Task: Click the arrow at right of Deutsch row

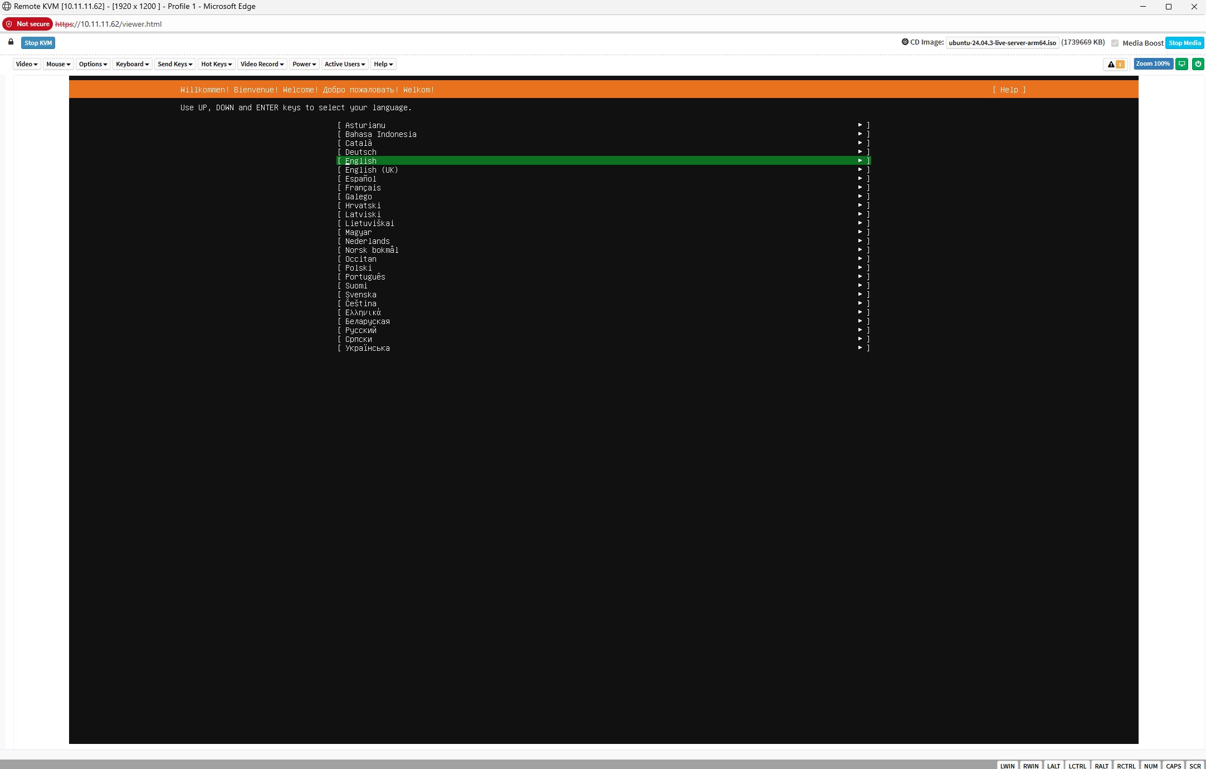Action: pyautogui.click(x=860, y=152)
